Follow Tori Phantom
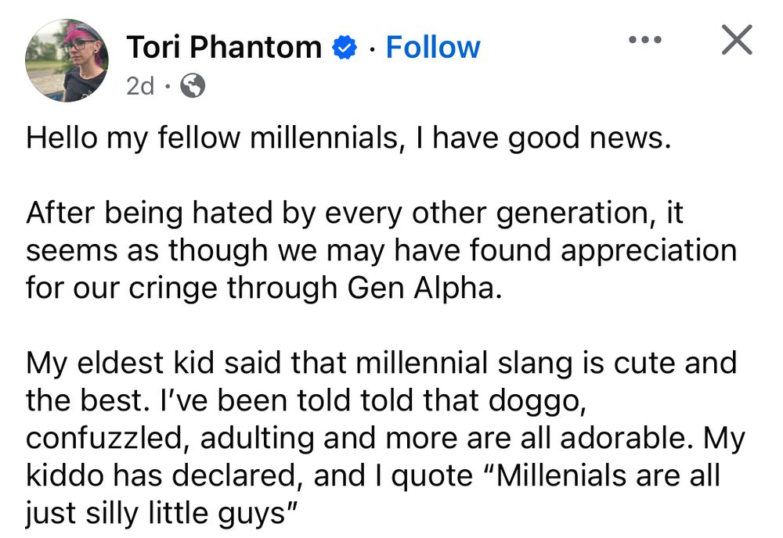The image size is (783, 538). [433, 48]
